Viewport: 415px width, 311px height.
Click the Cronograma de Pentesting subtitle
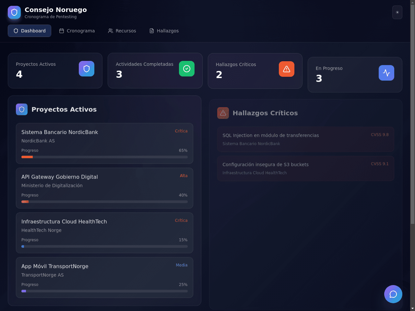click(51, 17)
